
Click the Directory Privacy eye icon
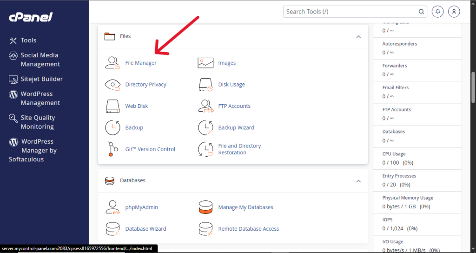pos(112,85)
